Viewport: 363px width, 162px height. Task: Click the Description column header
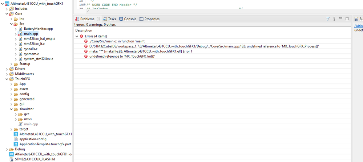[84, 30]
